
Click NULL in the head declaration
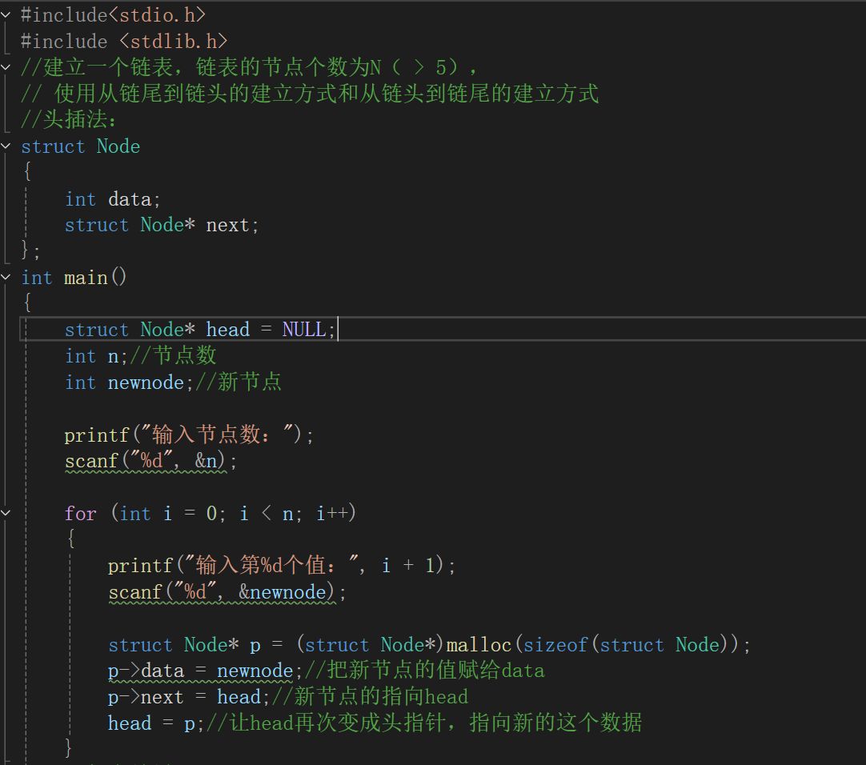[x=304, y=330]
